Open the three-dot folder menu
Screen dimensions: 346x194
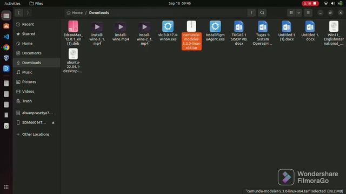tap(251, 12)
